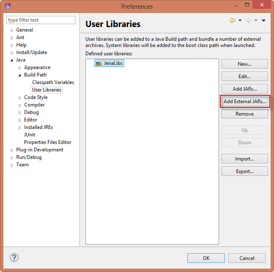Collapse the Build Path node
274x272 pixels.
point(20,75)
